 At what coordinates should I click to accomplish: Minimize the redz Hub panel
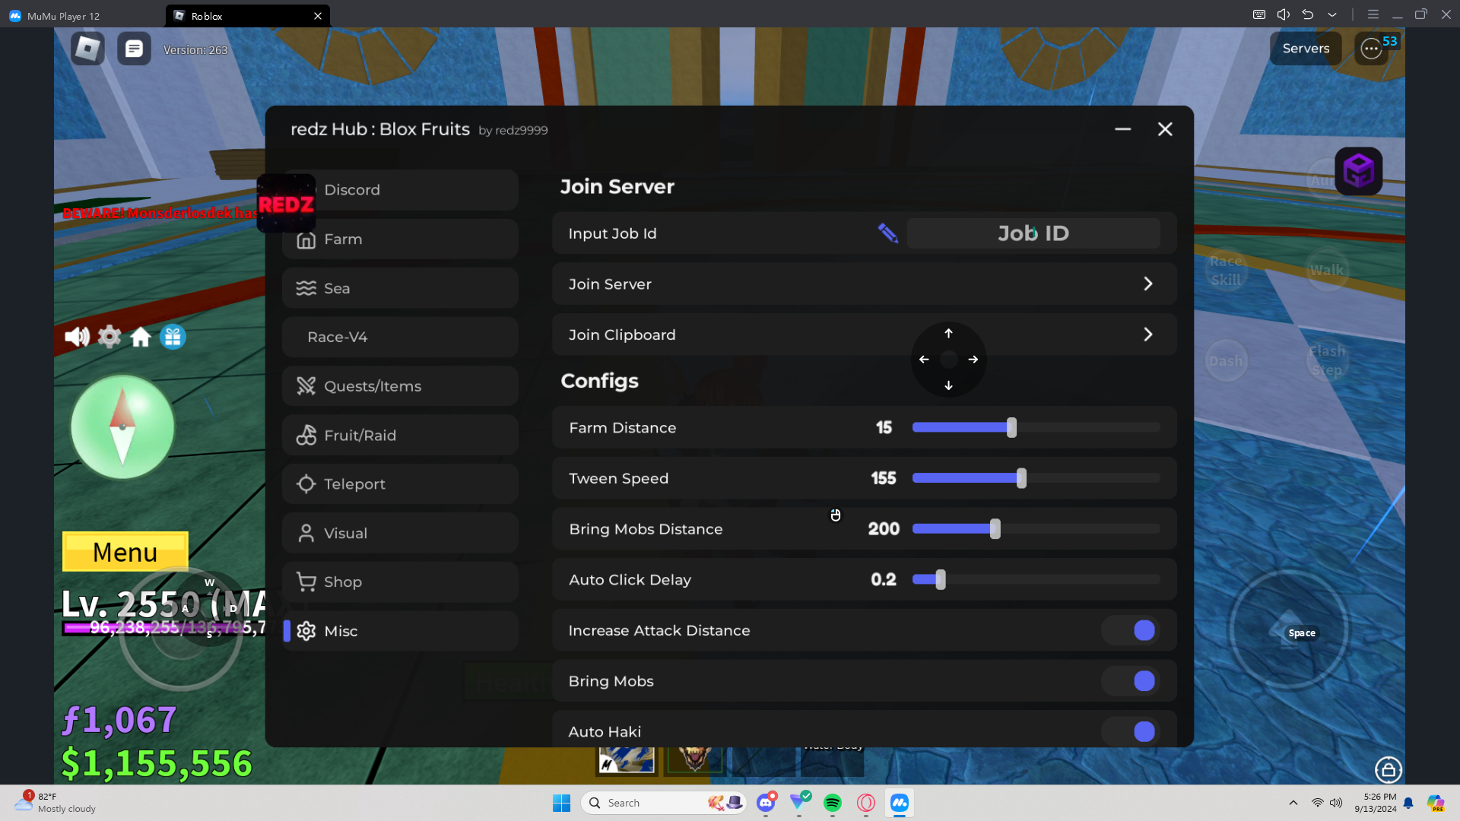tap(1122, 129)
